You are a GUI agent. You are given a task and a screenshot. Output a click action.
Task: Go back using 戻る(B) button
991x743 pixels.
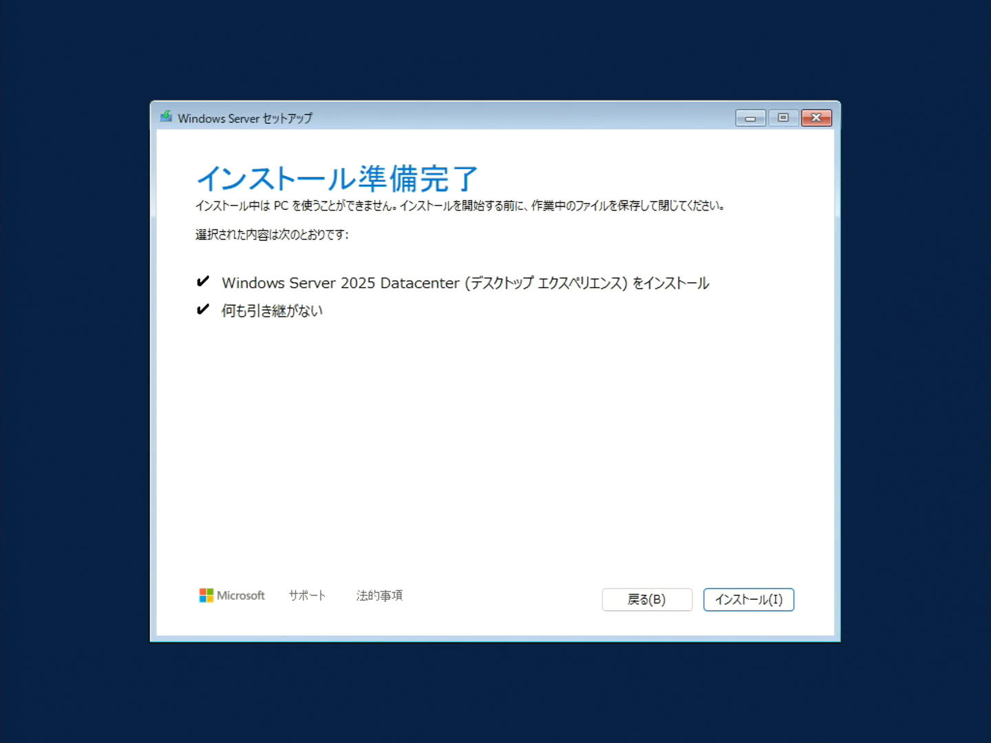647,599
